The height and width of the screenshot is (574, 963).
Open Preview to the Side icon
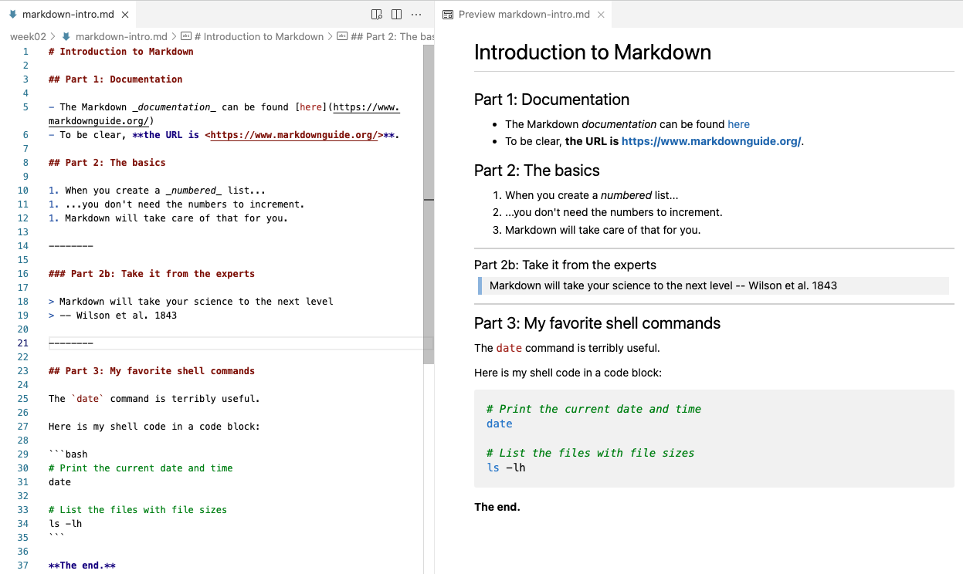point(377,15)
